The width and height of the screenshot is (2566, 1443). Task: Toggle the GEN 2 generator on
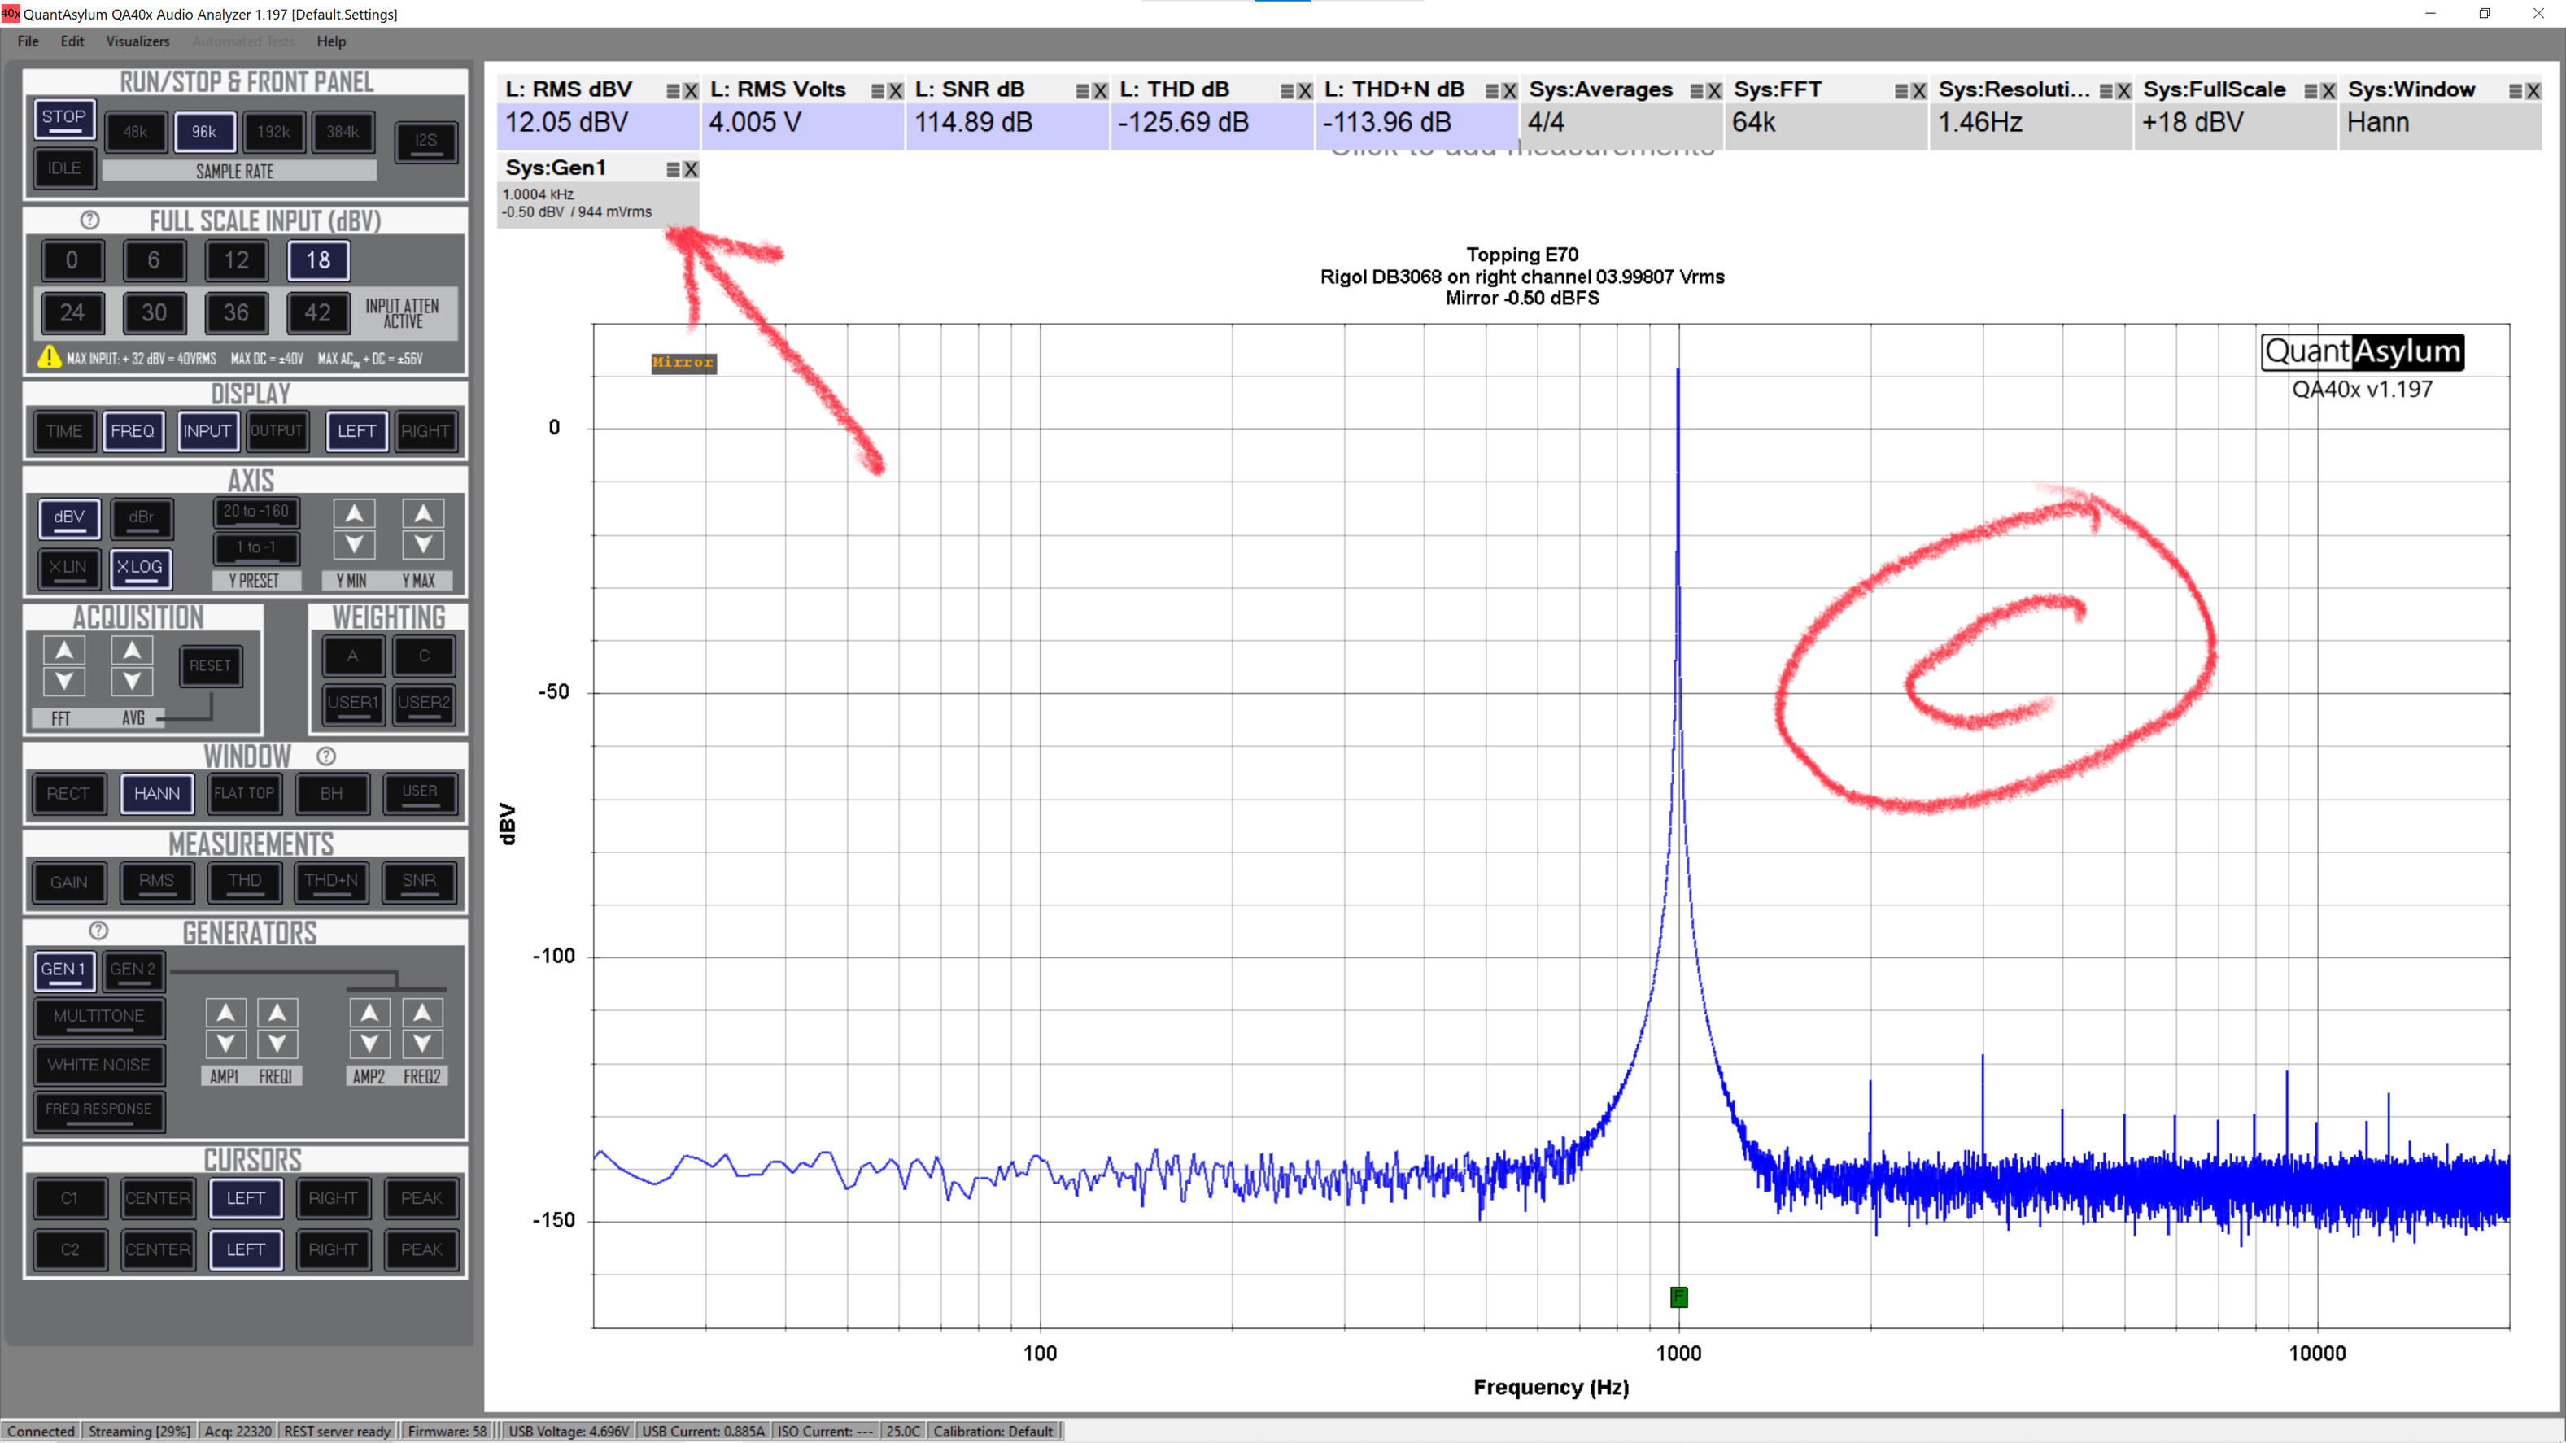[x=133, y=969]
